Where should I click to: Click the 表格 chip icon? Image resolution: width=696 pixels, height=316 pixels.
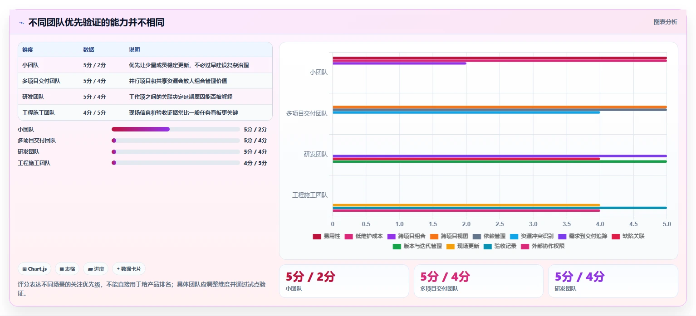[62, 269]
